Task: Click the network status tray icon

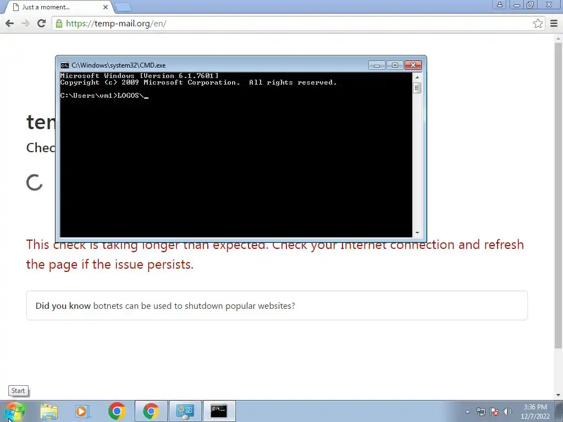Action: [481, 412]
